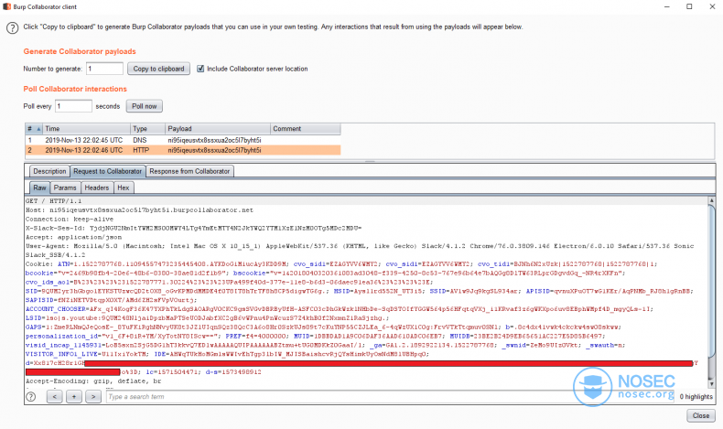Switch to the Hex tab
This screenshot has height=429, width=723.
coord(124,188)
